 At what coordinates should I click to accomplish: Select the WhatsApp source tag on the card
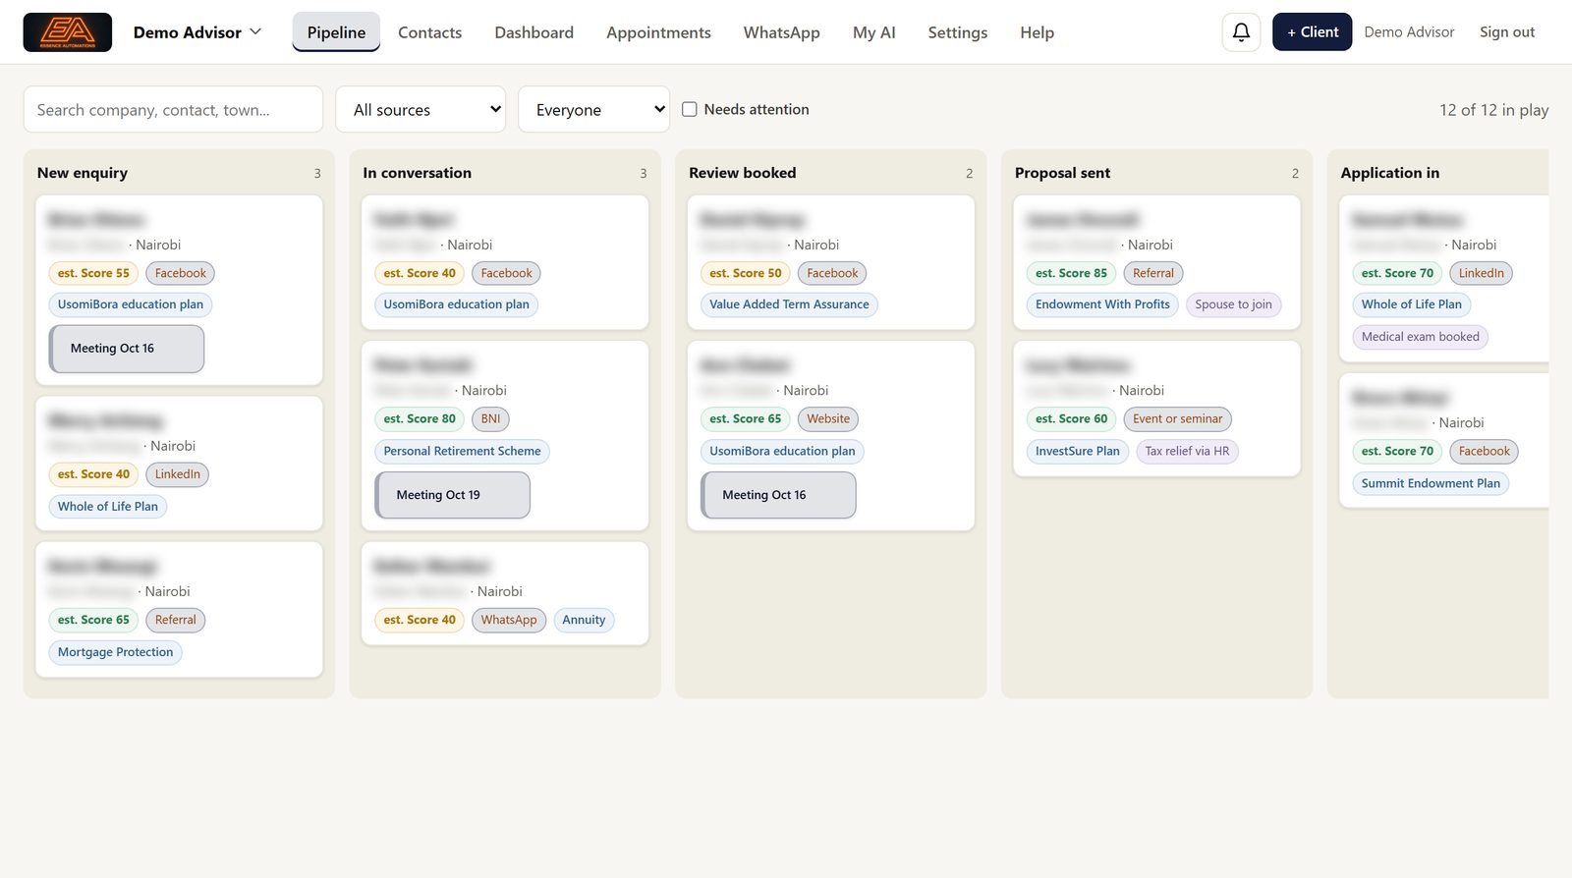pyautogui.click(x=509, y=620)
